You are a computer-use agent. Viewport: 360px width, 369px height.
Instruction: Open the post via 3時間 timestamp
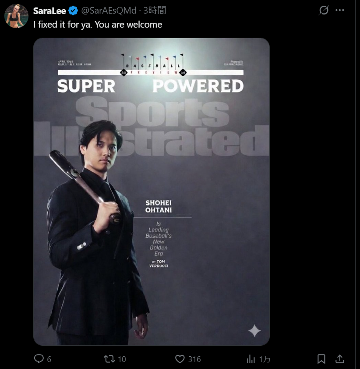[x=155, y=11]
